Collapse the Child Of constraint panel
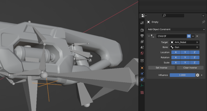This screenshot has height=111, width=207. click(149, 36)
